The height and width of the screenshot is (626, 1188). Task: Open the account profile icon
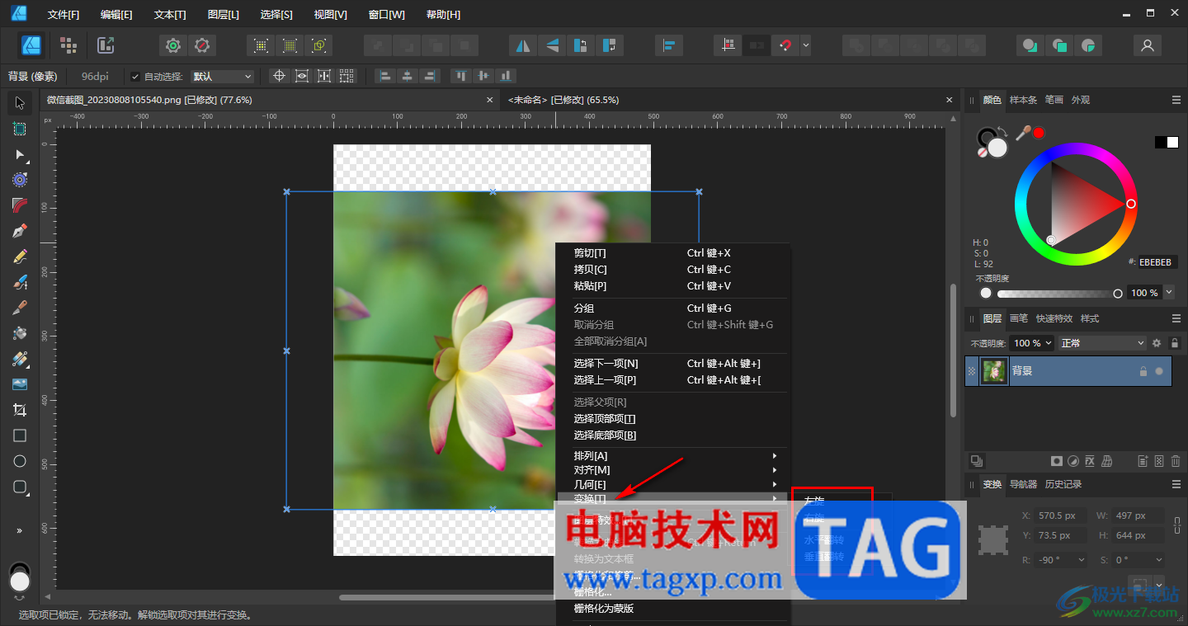point(1147,45)
